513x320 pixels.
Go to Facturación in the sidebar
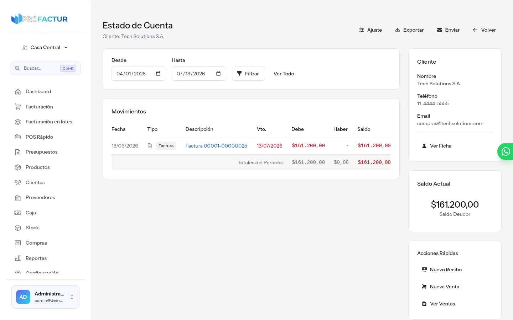pyautogui.click(x=39, y=107)
